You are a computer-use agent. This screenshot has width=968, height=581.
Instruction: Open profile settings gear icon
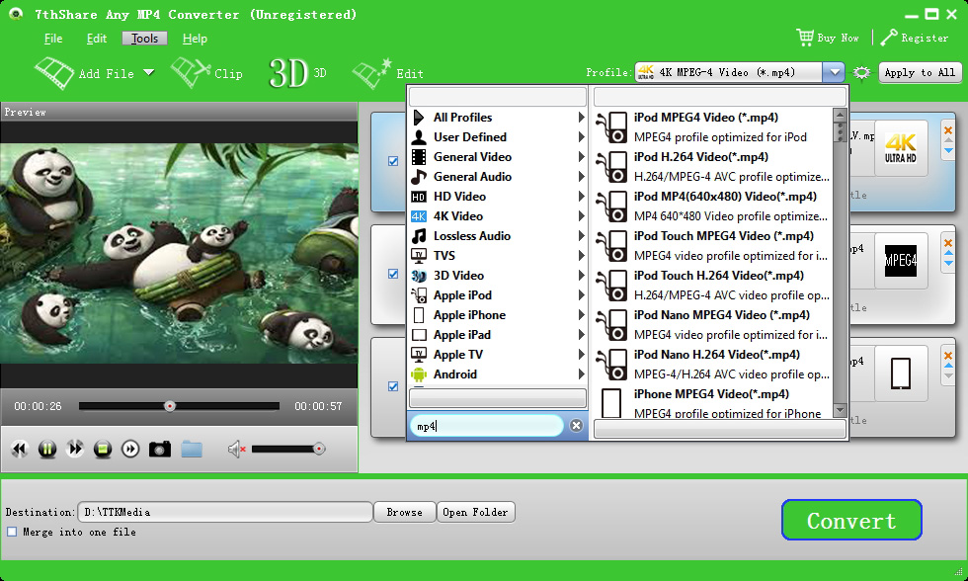click(x=861, y=73)
